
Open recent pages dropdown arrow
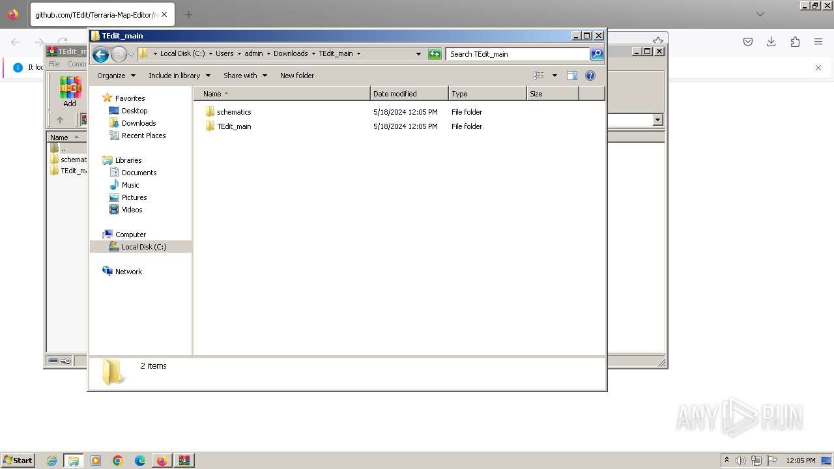pos(131,54)
